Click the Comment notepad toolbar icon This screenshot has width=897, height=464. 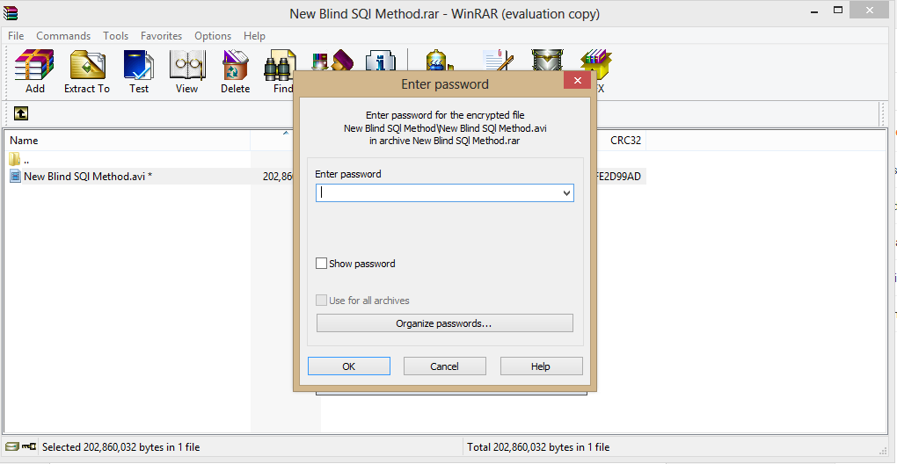(497, 60)
